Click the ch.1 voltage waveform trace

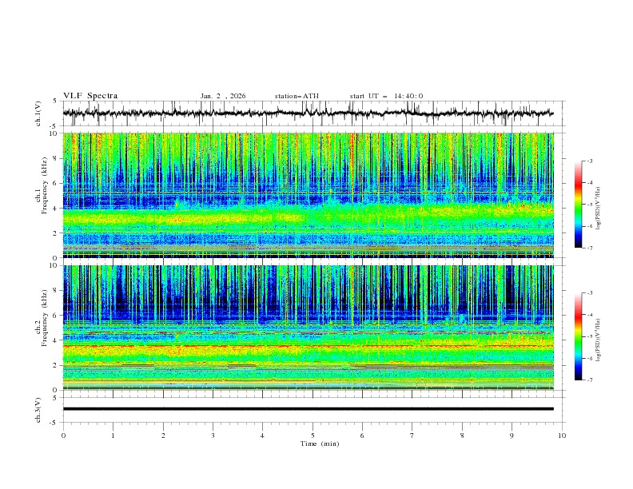(308, 113)
